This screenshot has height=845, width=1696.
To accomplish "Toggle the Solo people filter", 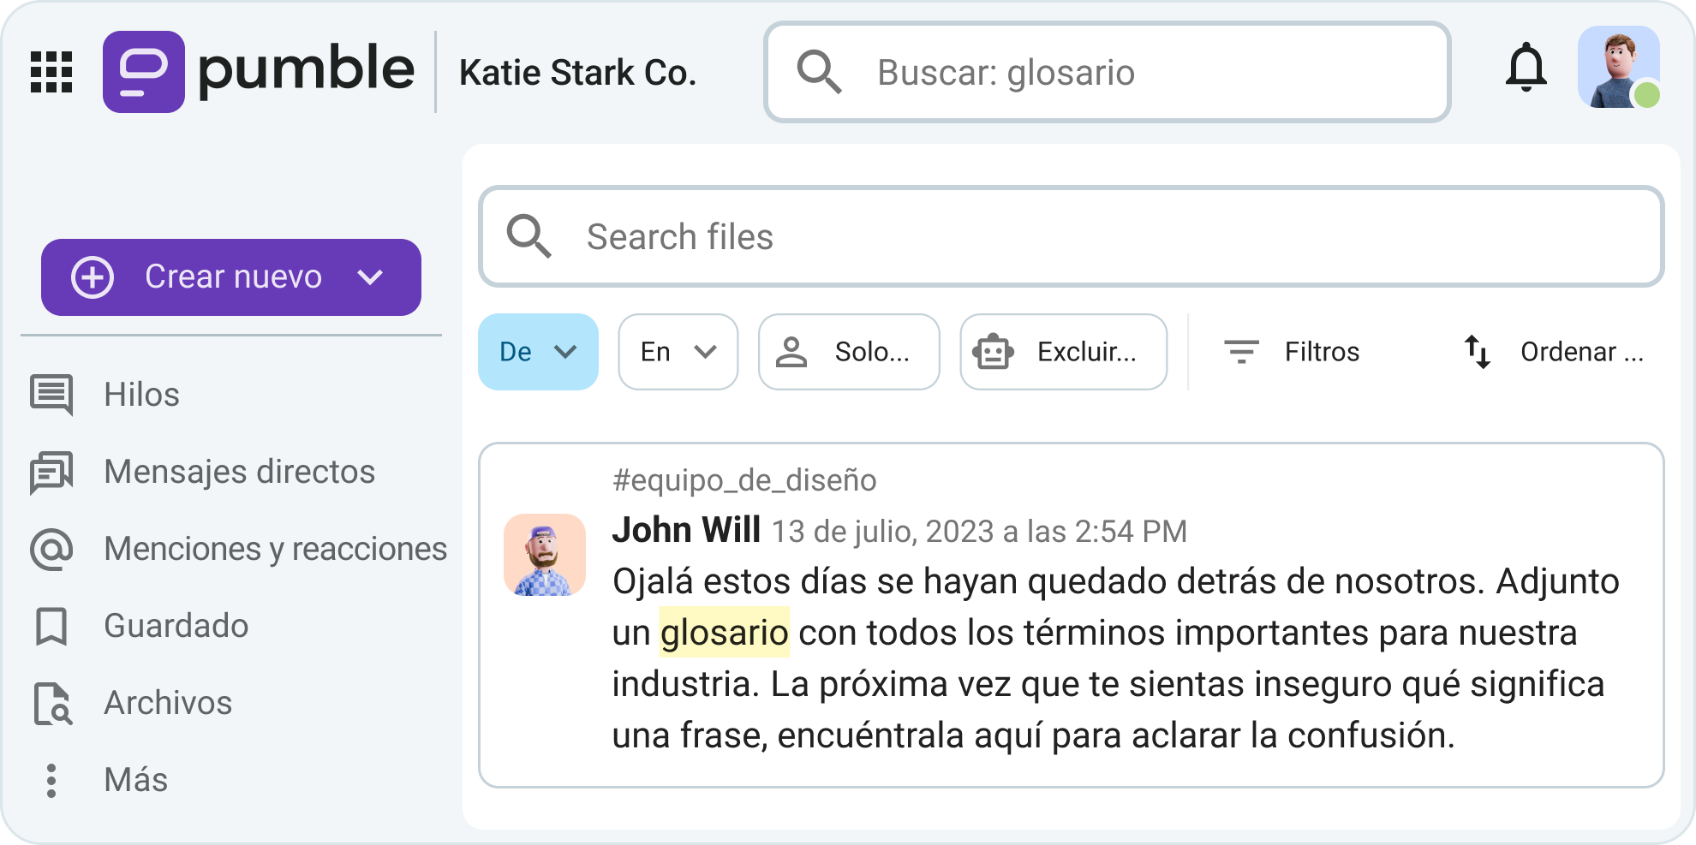I will click(x=848, y=352).
